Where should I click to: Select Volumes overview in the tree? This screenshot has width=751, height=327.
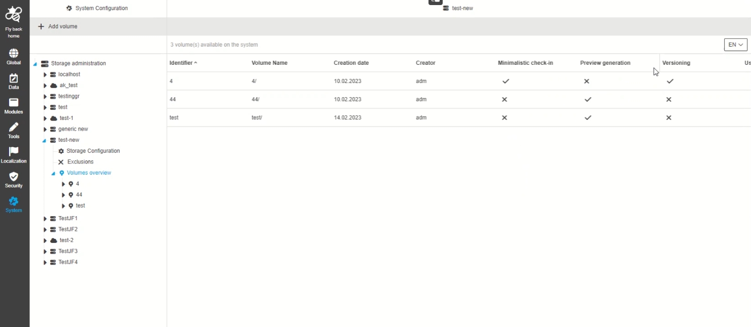89,173
